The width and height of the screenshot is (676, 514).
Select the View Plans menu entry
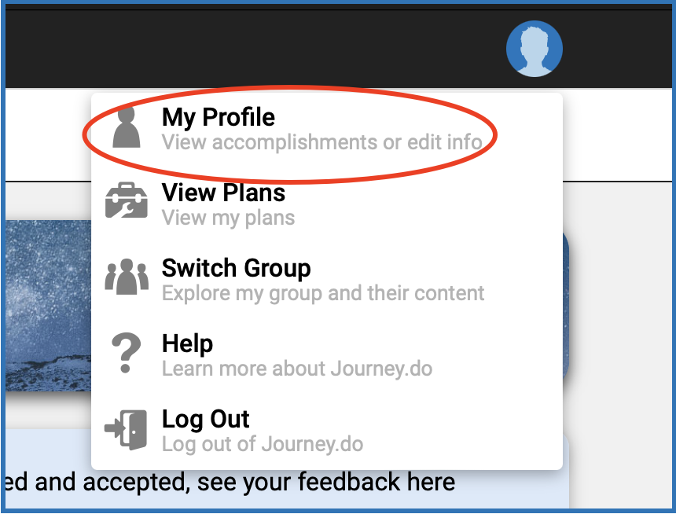[223, 193]
